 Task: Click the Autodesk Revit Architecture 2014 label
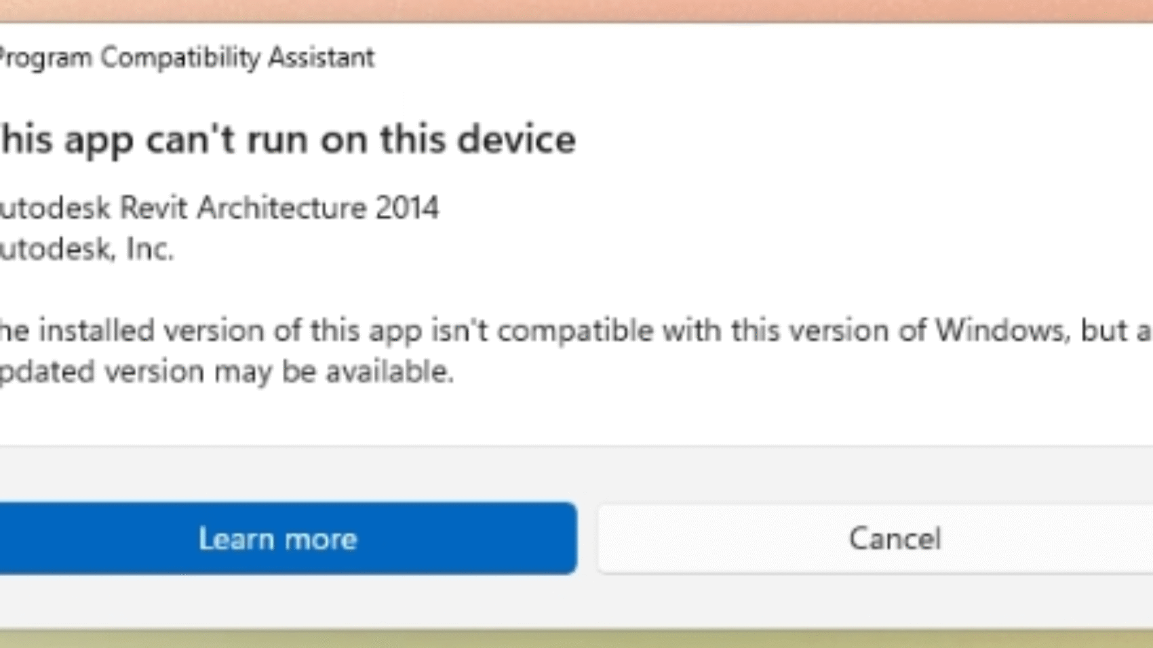pos(218,207)
